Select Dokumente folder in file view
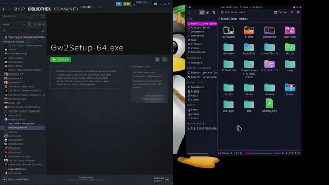Screen dimensions: 329x185 (269, 32)
